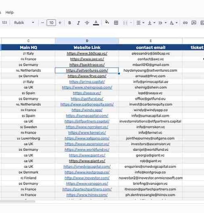The image size is (204, 213).
Task: Select column C header
Action: 28,41
